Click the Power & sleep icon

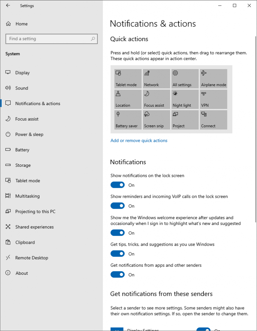point(8,134)
